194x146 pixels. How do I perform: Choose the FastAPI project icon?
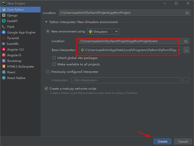pos(4,21)
